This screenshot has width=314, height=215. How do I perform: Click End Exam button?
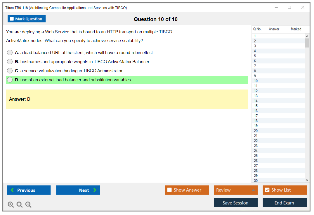(x=284, y=203)
